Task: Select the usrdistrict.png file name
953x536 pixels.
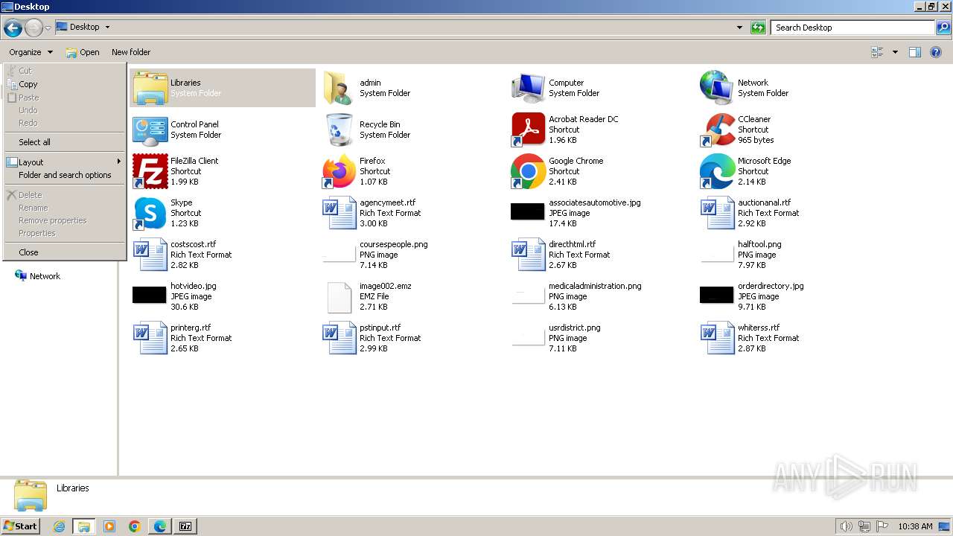Action: click(574, 328)
